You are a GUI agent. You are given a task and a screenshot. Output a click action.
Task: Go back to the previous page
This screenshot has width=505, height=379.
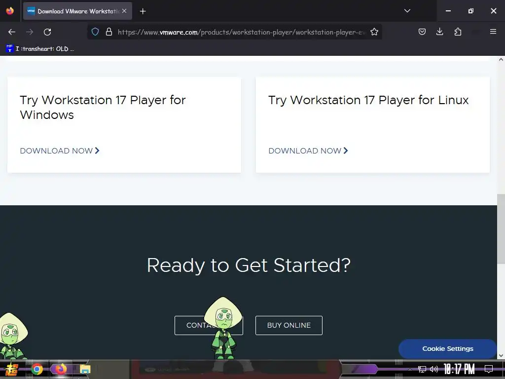(x=12, y=32)
